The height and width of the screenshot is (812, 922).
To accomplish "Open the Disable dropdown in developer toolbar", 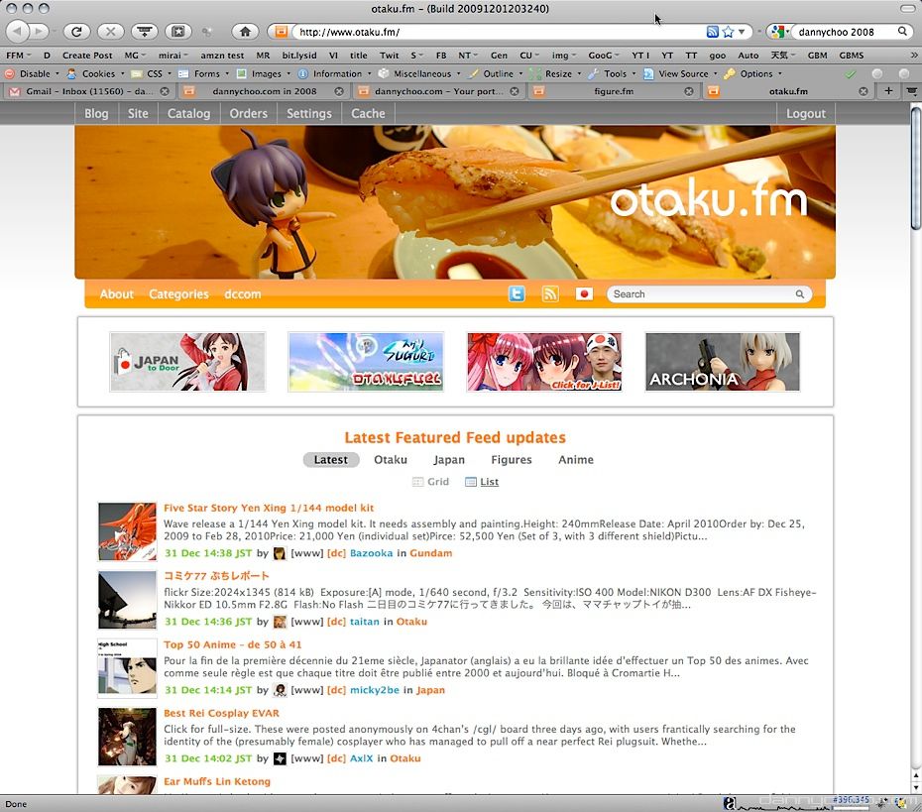I will tap(34, 73).
